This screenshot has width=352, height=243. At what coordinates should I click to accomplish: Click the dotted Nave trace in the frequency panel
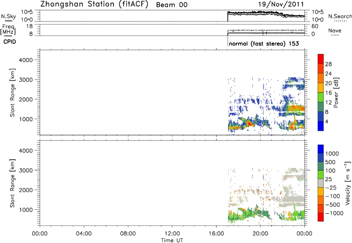tap(266, 30)
